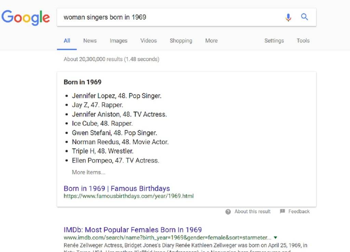Open IMDb Most Popular Females result
The image size is (350, 252).
pos(133,230)
